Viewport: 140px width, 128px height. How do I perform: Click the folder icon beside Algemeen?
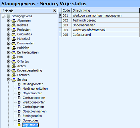coord(14,21)
